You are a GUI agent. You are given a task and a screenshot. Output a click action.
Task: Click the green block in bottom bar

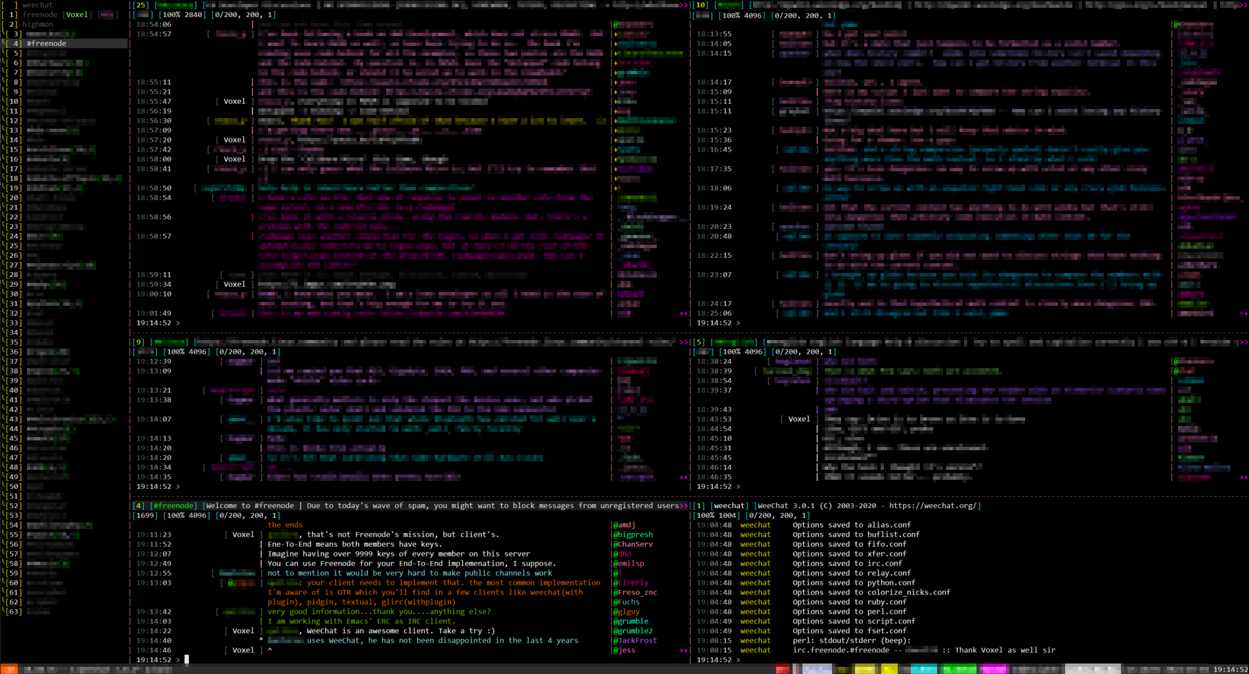click(958, 669)
